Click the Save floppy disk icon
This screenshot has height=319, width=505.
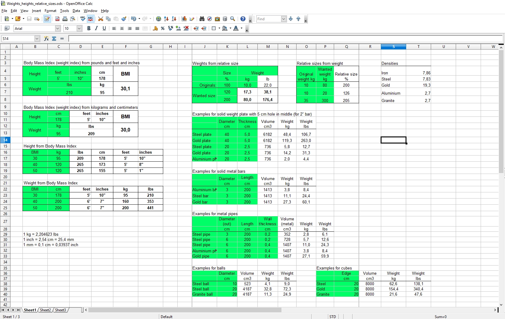29,19
